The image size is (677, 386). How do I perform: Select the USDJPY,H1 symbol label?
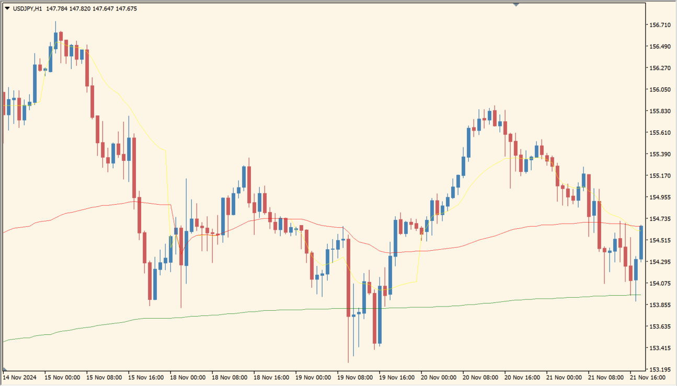click(x=28, y=8)
